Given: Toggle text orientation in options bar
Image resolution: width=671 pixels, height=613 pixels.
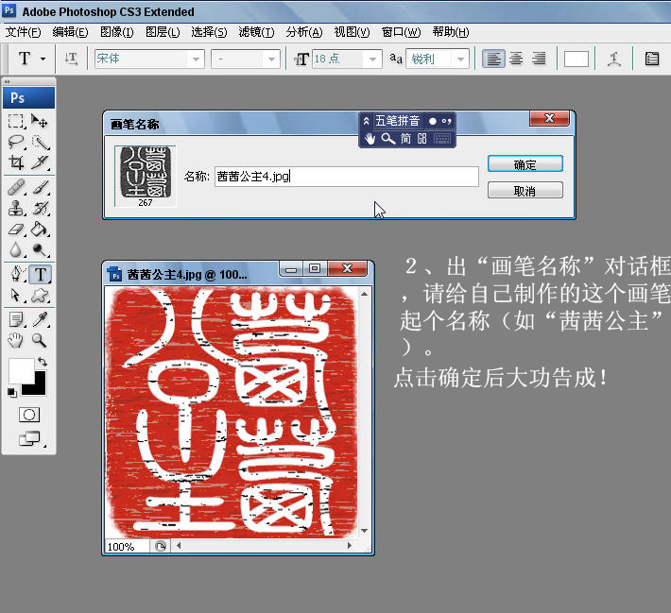Looking at the screenshot, I should click(71, 59).
